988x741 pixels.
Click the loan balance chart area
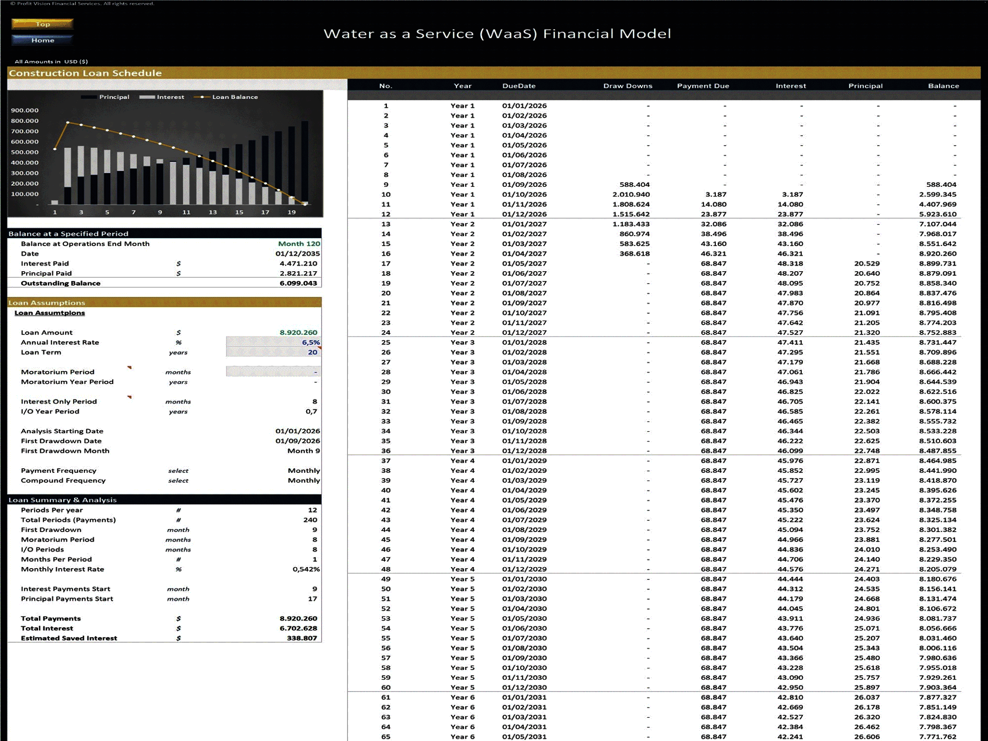tap(165, 153)
